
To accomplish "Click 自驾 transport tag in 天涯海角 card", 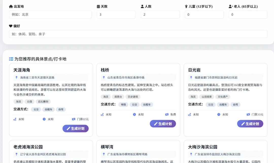I will coord(61,110).
